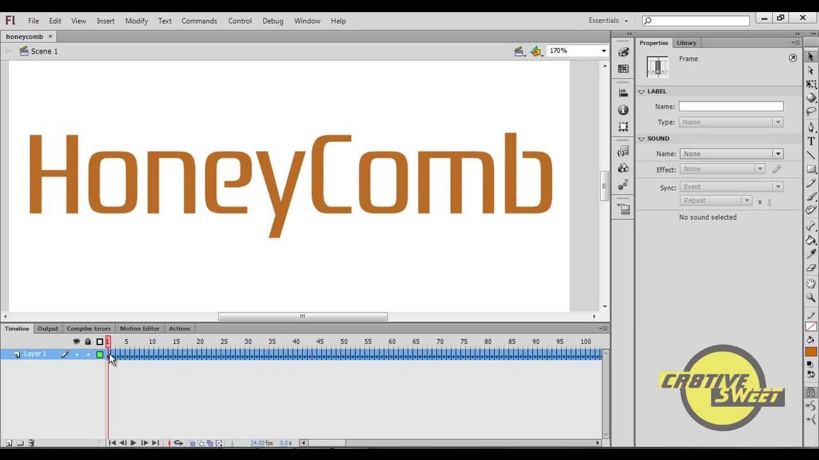819x460 pixels.
Task: Open the Insert menu
Action: pos(106,20)
